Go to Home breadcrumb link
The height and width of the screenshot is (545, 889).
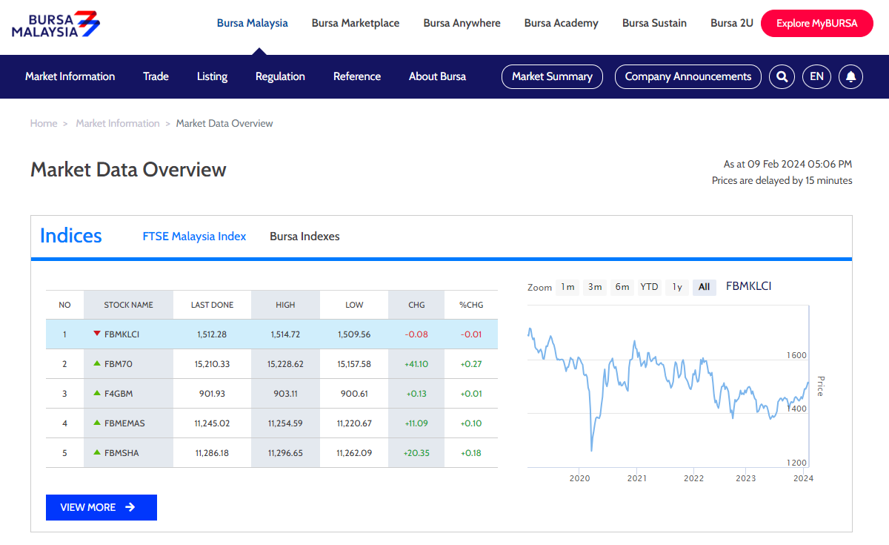(x=44, y=123)
